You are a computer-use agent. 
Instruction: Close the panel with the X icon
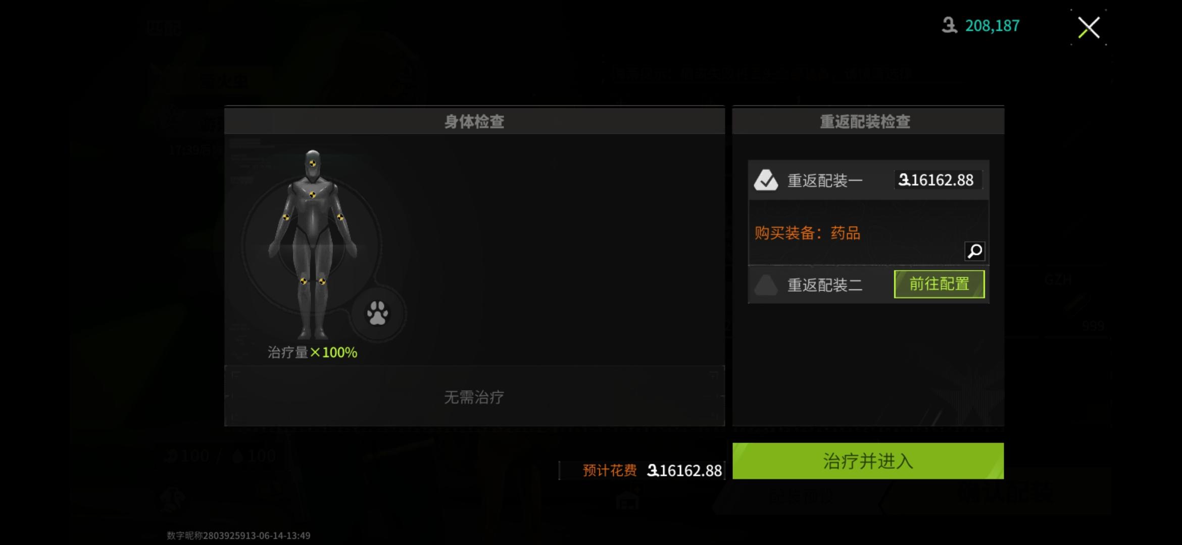[1089, 27]
